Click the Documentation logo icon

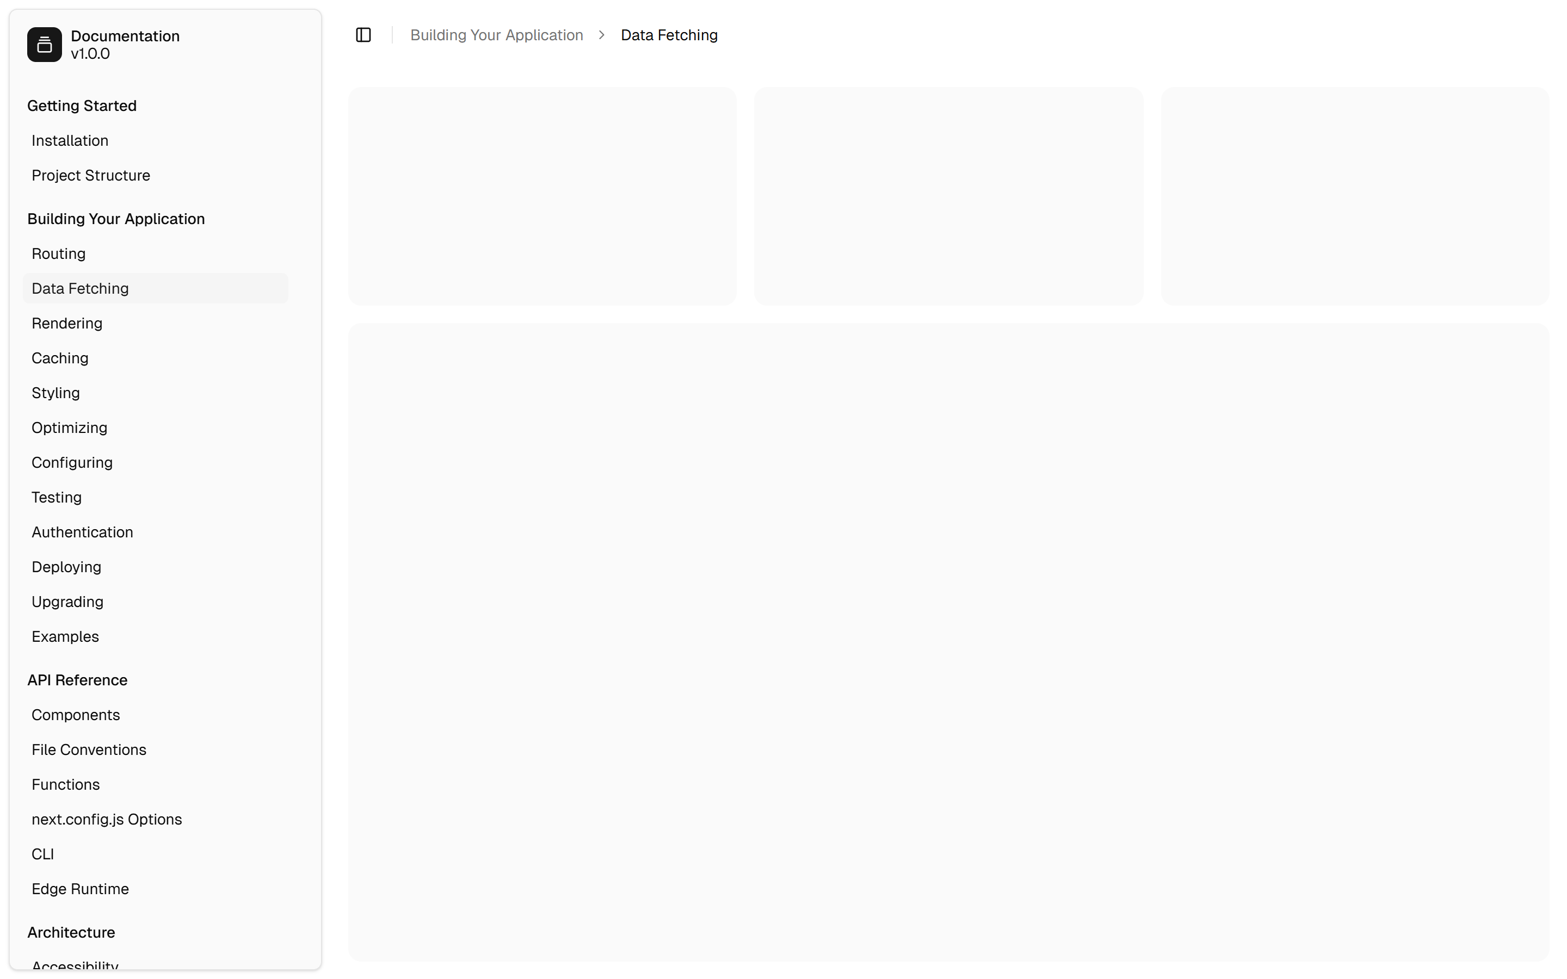point(44,45)
